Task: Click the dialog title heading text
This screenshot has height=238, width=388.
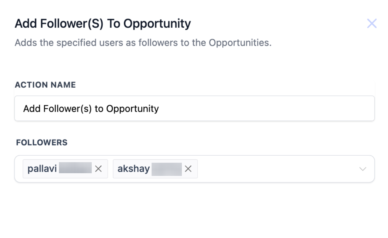Action: coord(103,24)
